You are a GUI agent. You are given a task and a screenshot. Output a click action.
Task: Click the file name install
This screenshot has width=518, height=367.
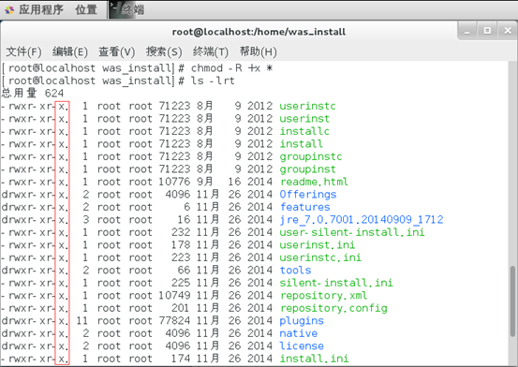pos(301,143)
